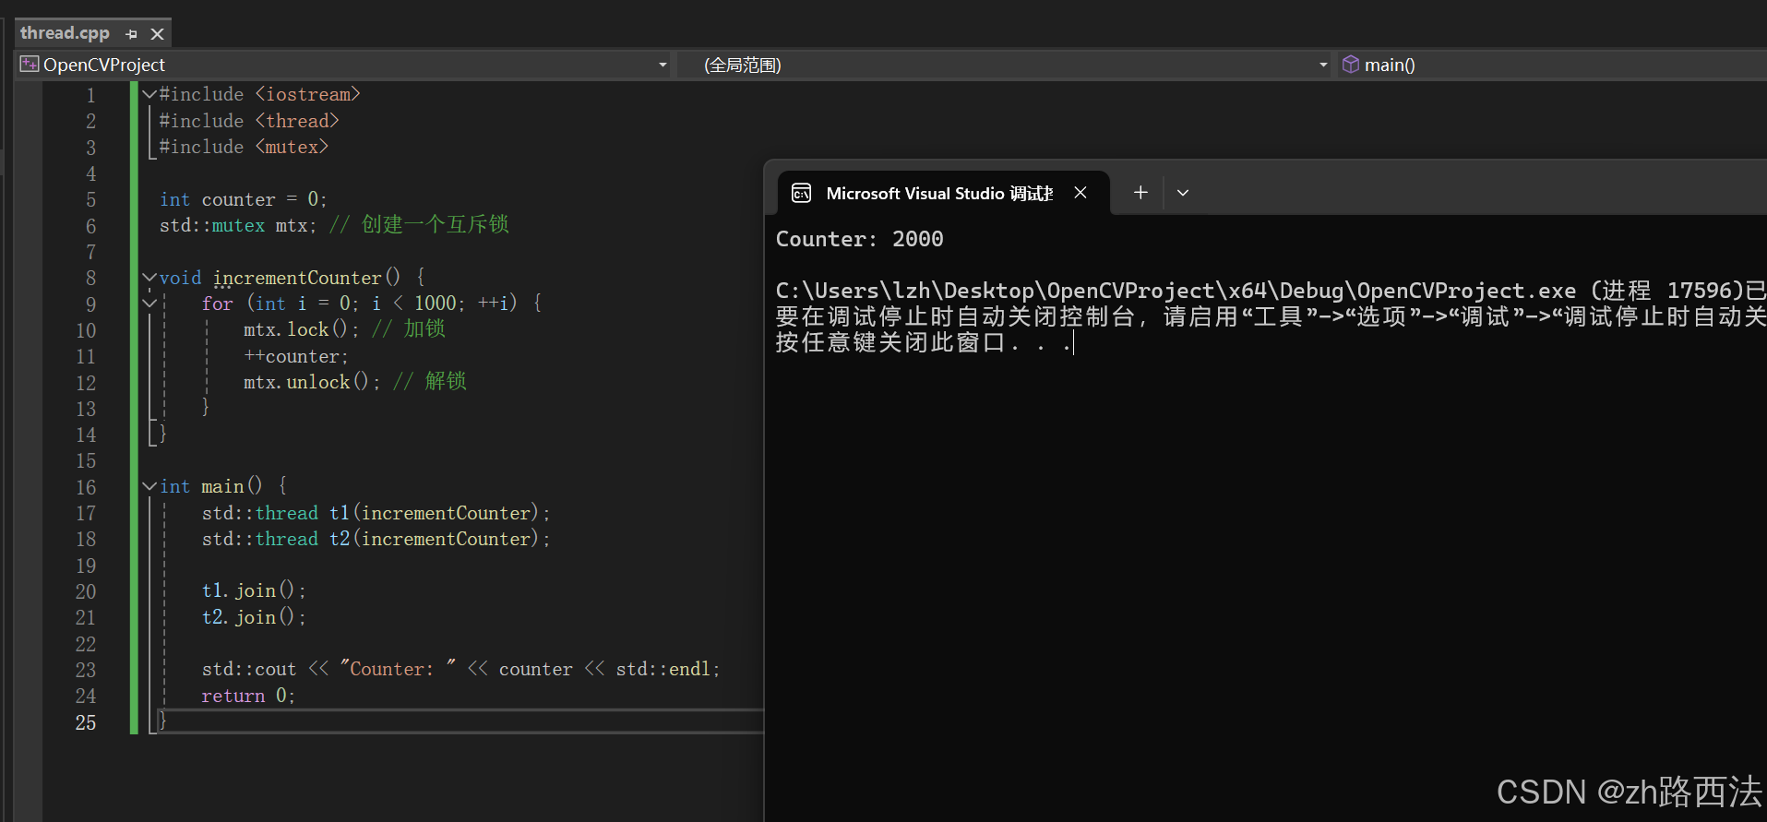Click the 'std::thread t2' line

pyautogui.click(x=376, y=539)
